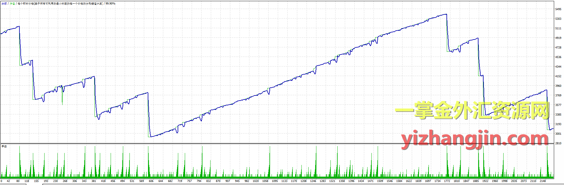Click trade number 230 on the bottom axis
Viewport: 564px width, 185px height.
(55, 181)
